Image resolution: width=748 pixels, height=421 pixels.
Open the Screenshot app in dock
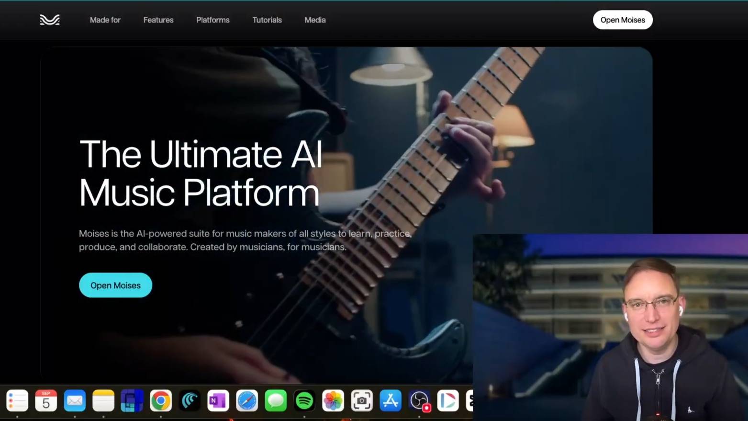tap(362, 400)
